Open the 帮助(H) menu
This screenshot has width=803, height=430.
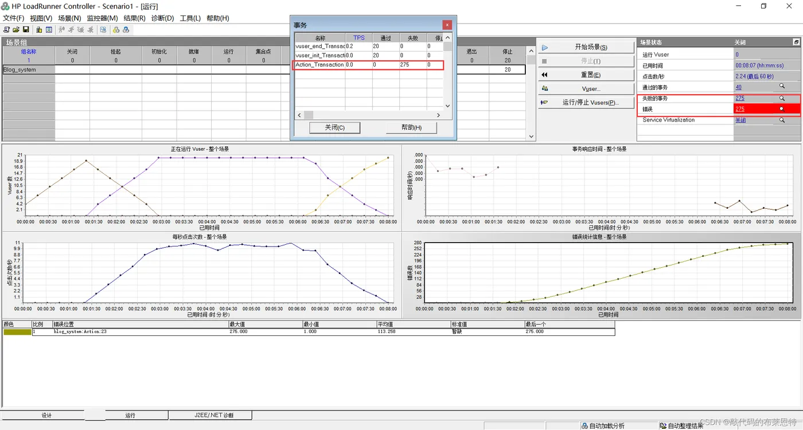pos(218,18)
